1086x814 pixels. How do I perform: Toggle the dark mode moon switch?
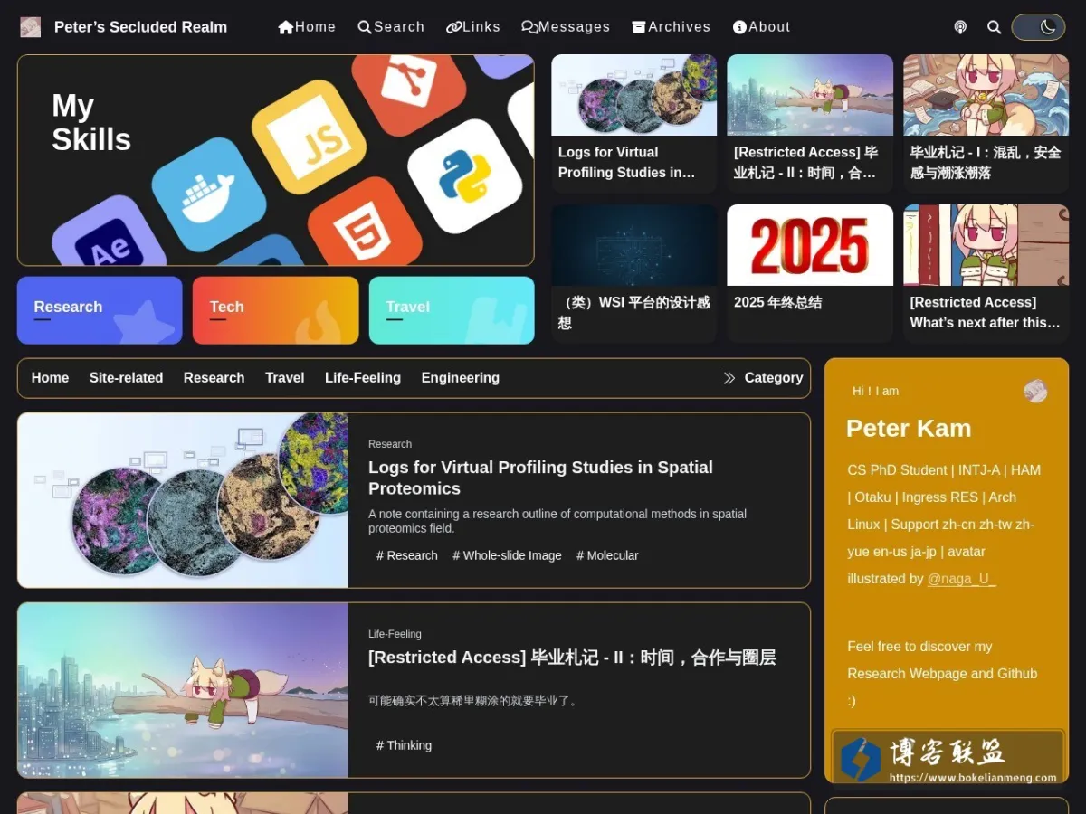1038,27
